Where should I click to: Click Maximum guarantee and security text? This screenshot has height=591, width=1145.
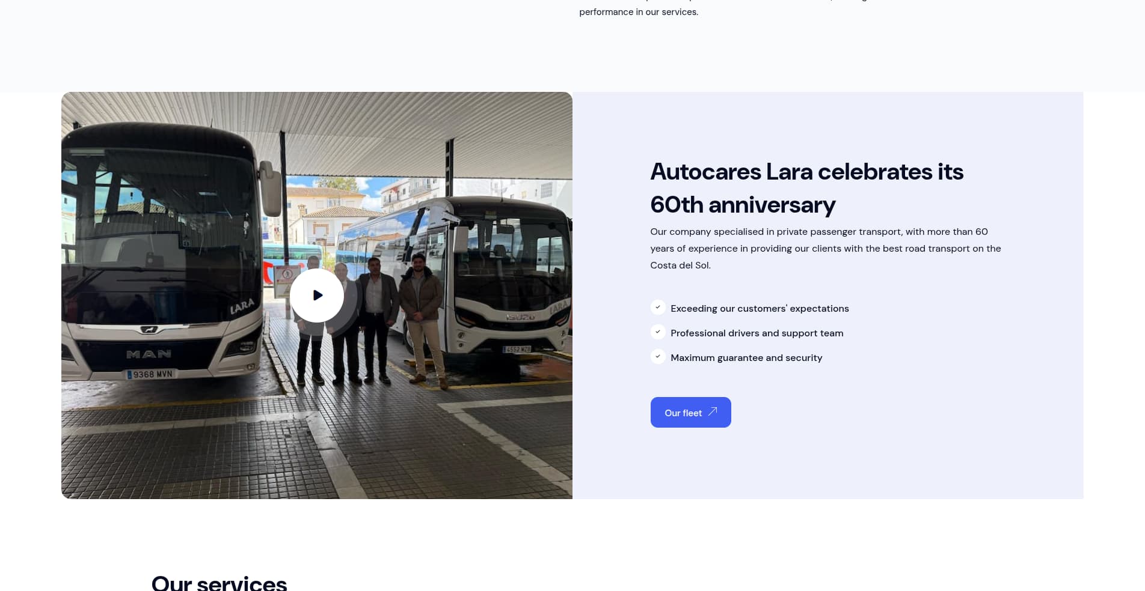pos(746,358)
